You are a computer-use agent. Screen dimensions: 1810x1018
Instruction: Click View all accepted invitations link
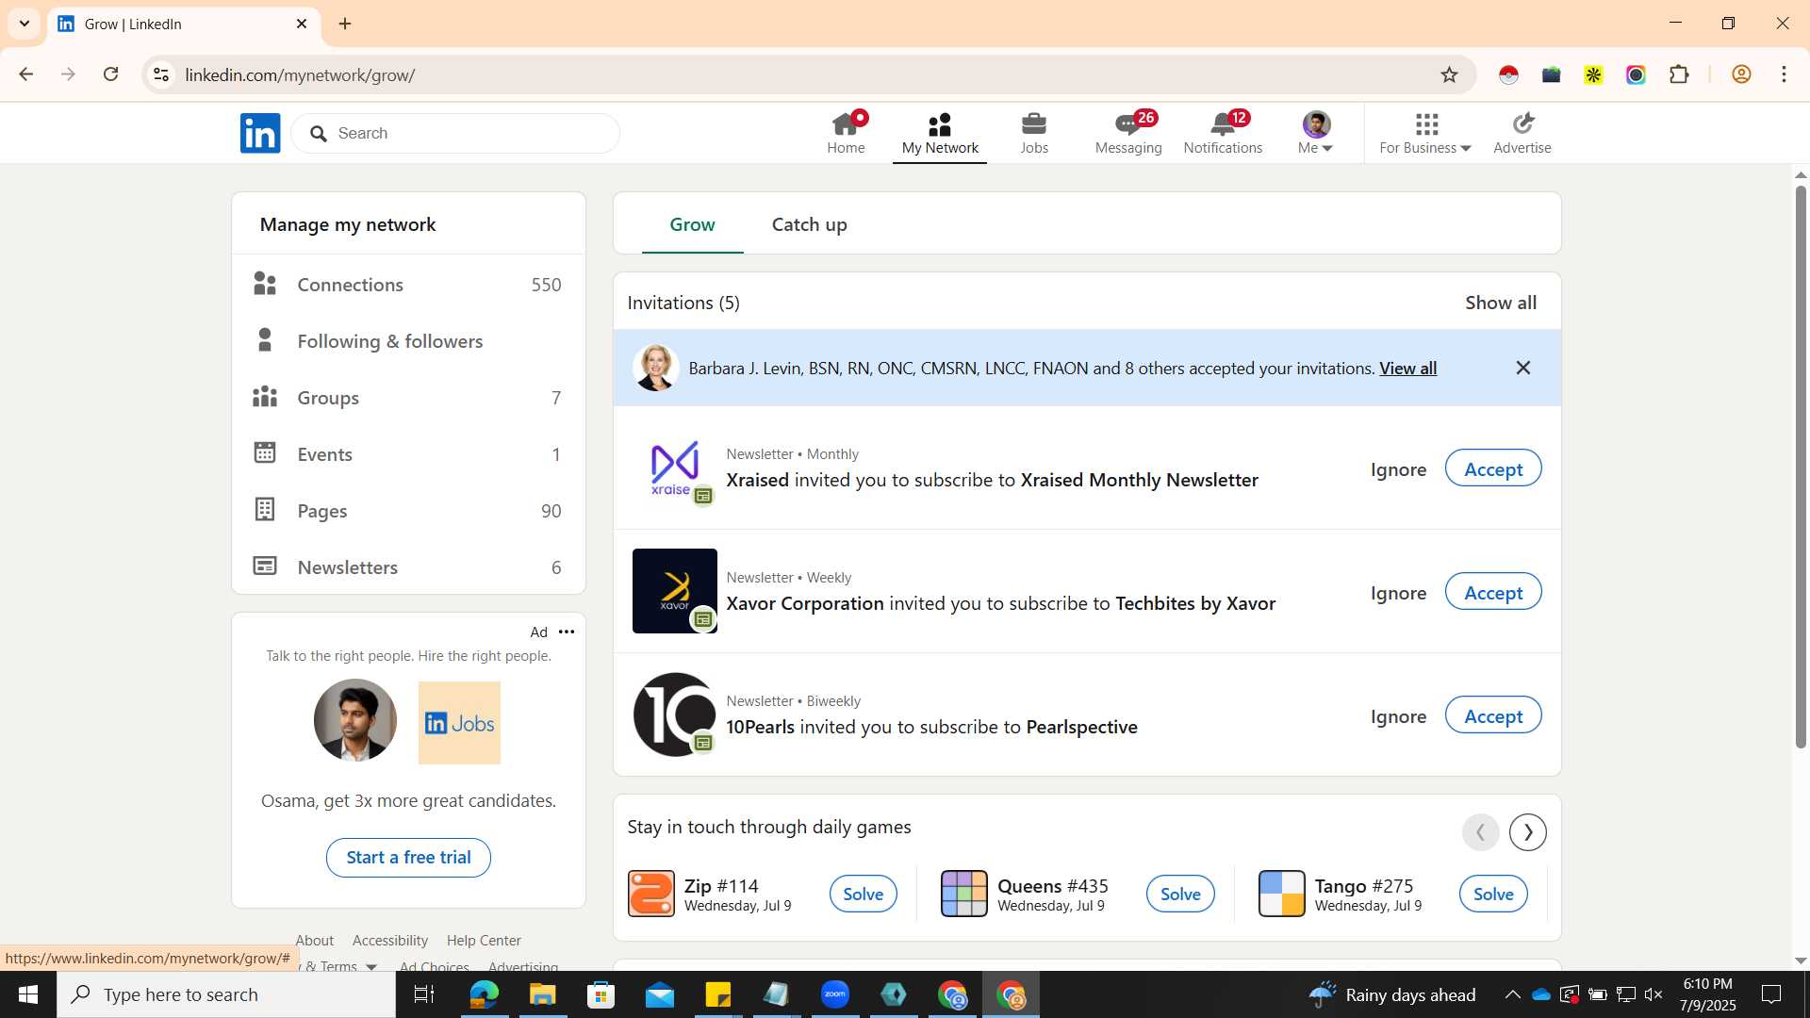(1407, 368)
